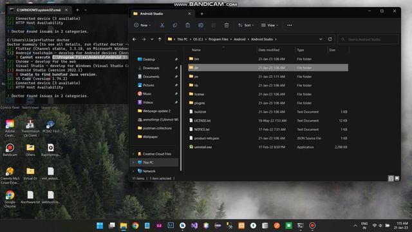This screenshot has width=412, height=232.
Task: Open File Explorer from the taskbar
Action: (x=124, y=226)
